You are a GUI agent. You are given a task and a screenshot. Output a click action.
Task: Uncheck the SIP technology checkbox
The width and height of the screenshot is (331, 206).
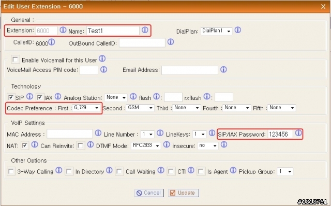[11, 97]
